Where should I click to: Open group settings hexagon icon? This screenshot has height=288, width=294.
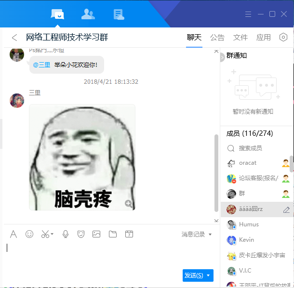pos(283,37)
